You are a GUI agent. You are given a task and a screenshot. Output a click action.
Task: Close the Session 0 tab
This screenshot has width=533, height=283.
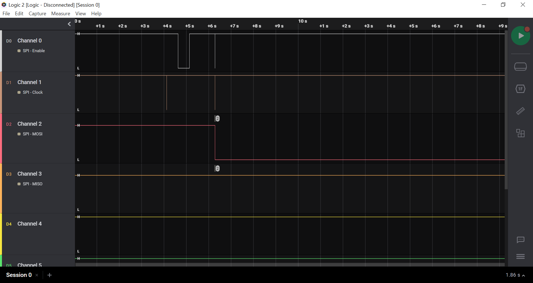(37, 275)
